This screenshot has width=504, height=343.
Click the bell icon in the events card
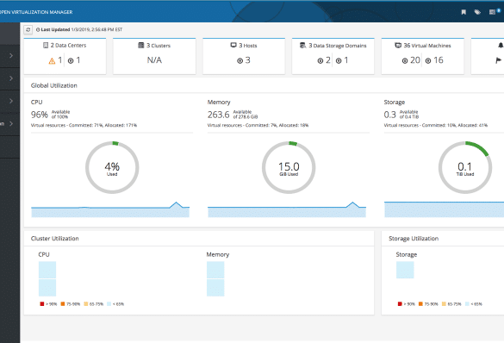(x=501, y=46)
